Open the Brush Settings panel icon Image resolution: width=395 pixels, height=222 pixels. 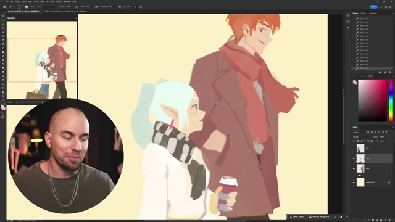point(26,7)
